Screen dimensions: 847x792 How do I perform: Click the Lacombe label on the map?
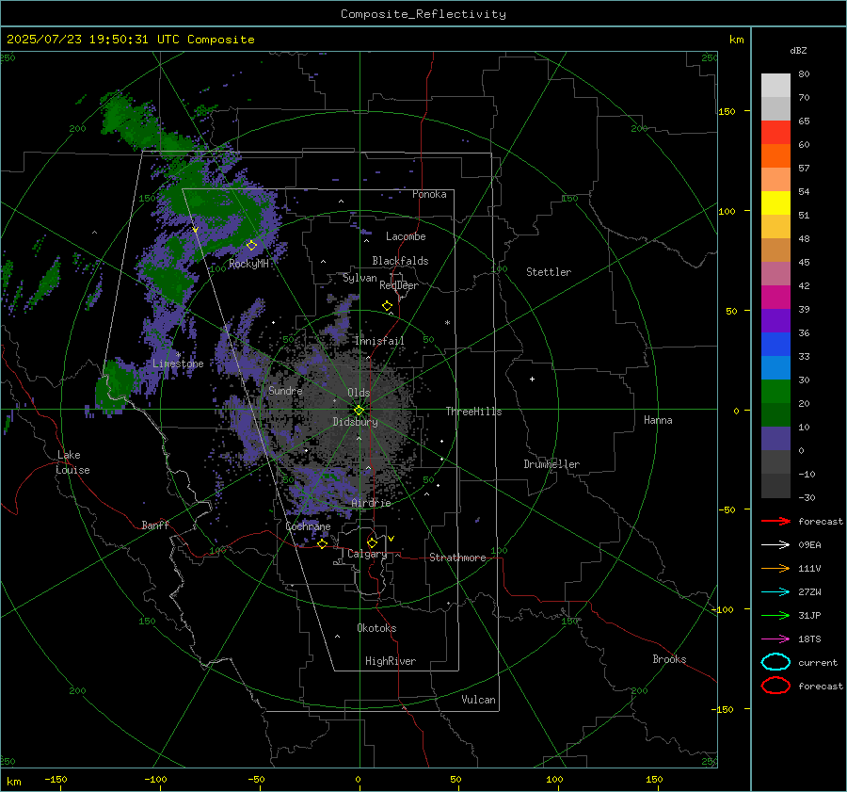coord(406,236)
